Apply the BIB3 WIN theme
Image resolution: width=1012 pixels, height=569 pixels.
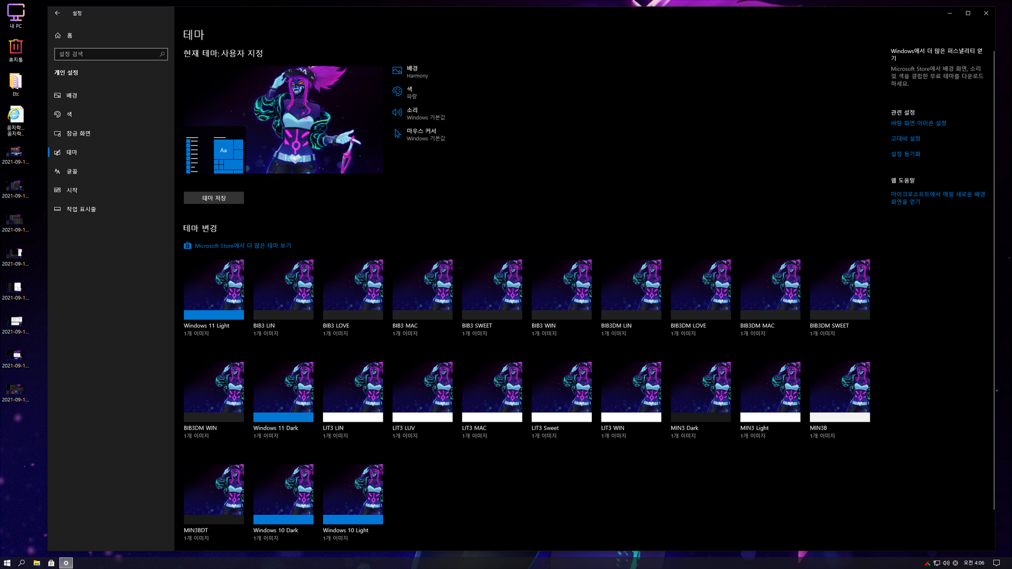point(561,298)
